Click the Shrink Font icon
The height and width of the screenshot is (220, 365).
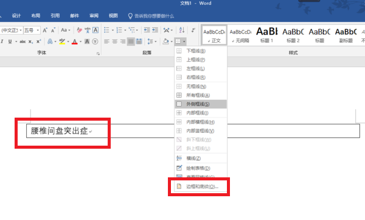[x=53, y=30]
